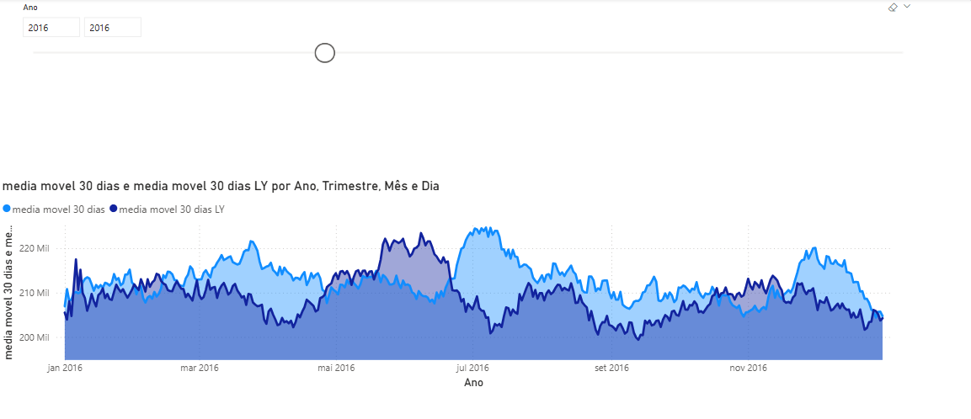Click the Ano slider circular handle
Viewport: 971px width, 419px height.
click(x=324, y=53)
